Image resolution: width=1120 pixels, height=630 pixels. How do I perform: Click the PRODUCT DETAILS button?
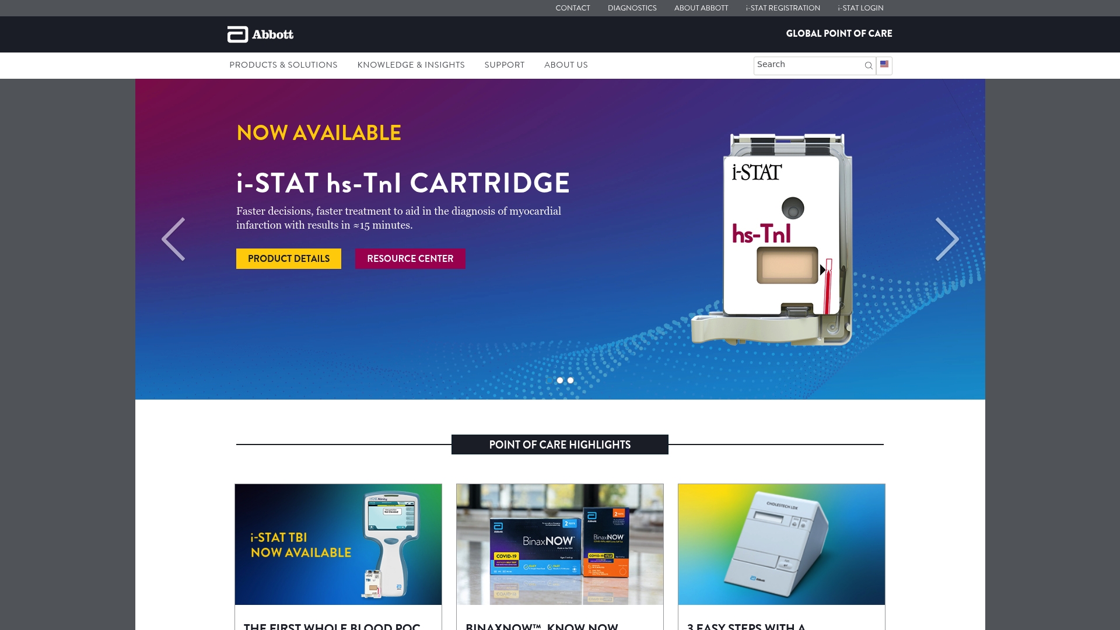pos(288,258)
